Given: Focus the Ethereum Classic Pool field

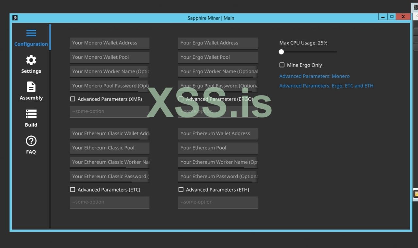Looking at the screenshot, I should 109,148.
